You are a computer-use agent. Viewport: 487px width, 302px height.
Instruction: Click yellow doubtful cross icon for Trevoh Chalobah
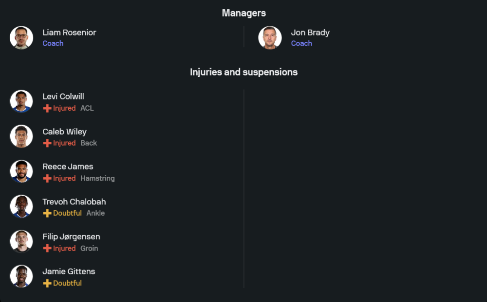coord(47,213)
